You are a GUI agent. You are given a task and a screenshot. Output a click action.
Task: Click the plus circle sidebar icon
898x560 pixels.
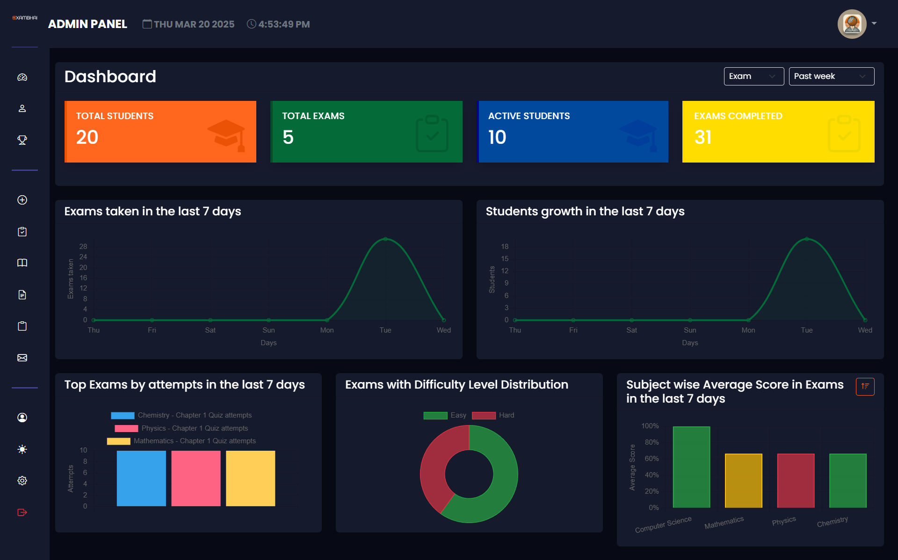click(x=22, y=200)
